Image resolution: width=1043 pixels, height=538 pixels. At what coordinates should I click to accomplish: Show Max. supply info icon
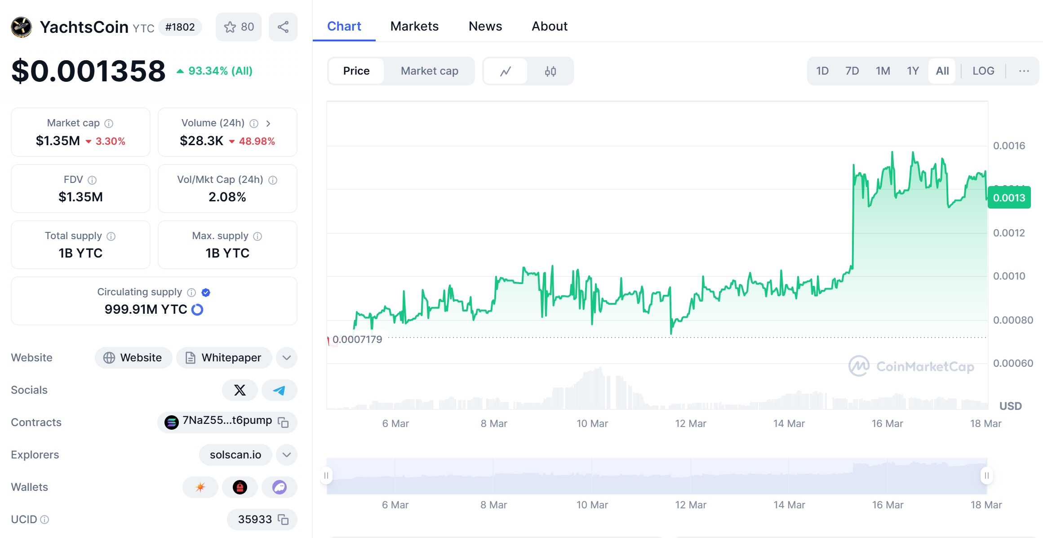point(257,236)
